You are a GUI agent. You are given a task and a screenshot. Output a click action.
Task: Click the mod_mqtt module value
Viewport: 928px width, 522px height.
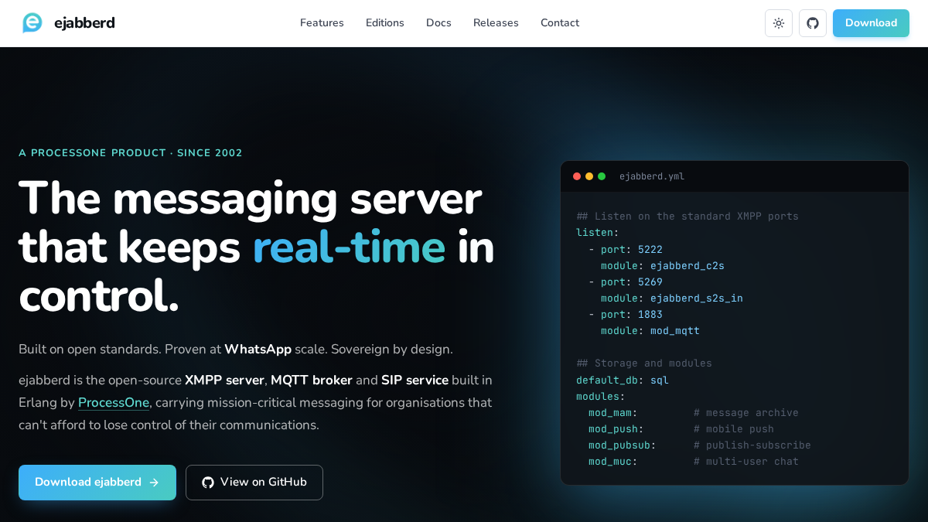pyautogui.click(x=675, y=330)
